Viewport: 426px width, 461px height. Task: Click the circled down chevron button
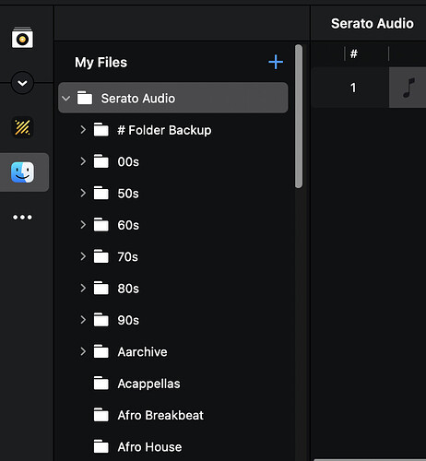tap(22, 83)
